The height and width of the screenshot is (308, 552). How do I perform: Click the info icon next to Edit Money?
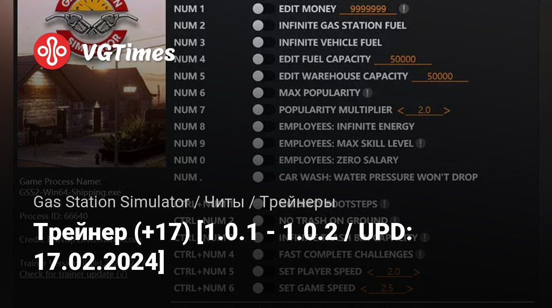[403, 9]
